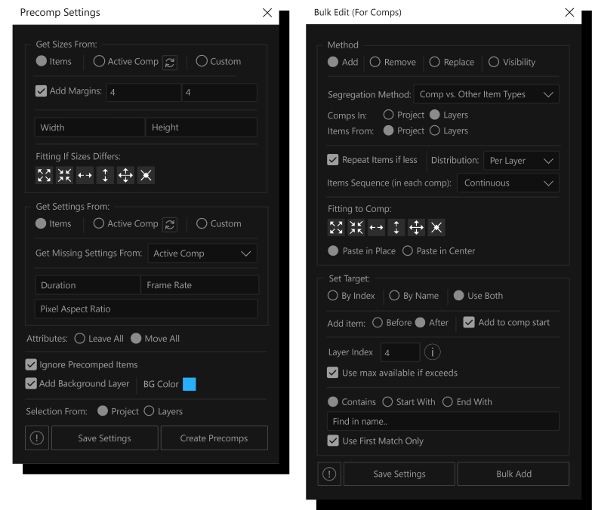Select the fit-width horizontal arrows icon in Precomp Settings
Image resolution: width=592 pixels, height=510 pixels.
[x=85, y=175]
